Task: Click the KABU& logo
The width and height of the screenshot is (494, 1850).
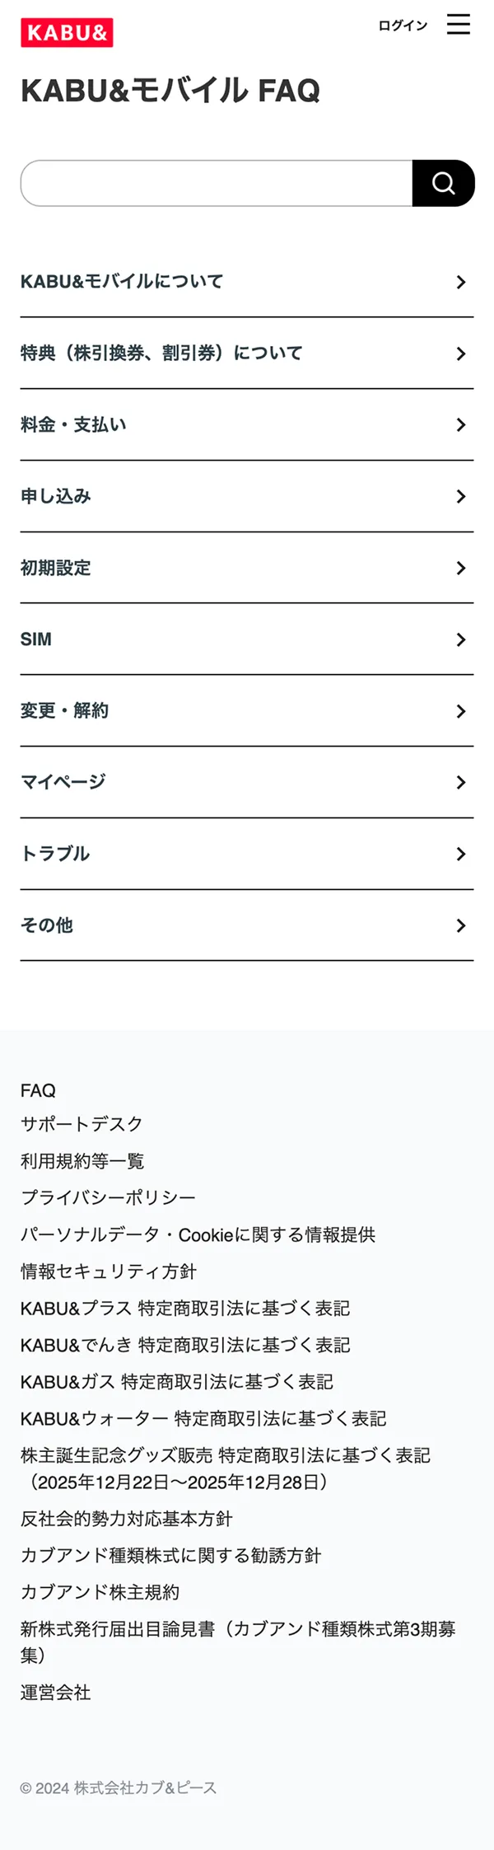Action: click(67, 33)
